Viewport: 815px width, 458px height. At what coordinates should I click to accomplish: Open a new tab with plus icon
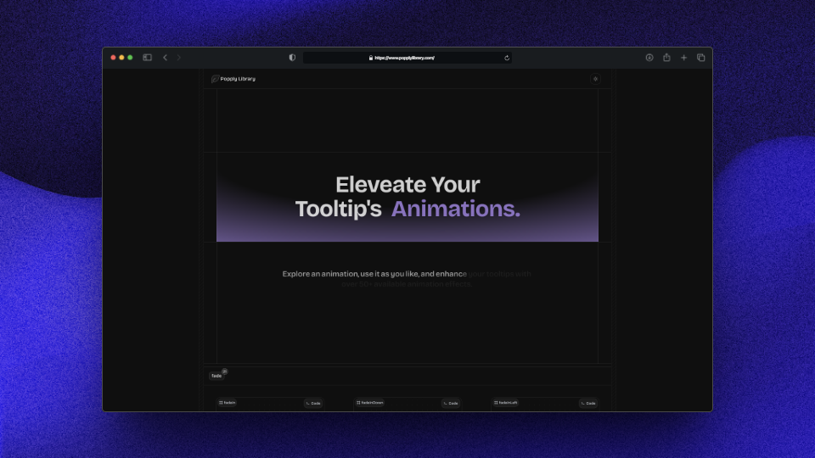coord(683,58)
